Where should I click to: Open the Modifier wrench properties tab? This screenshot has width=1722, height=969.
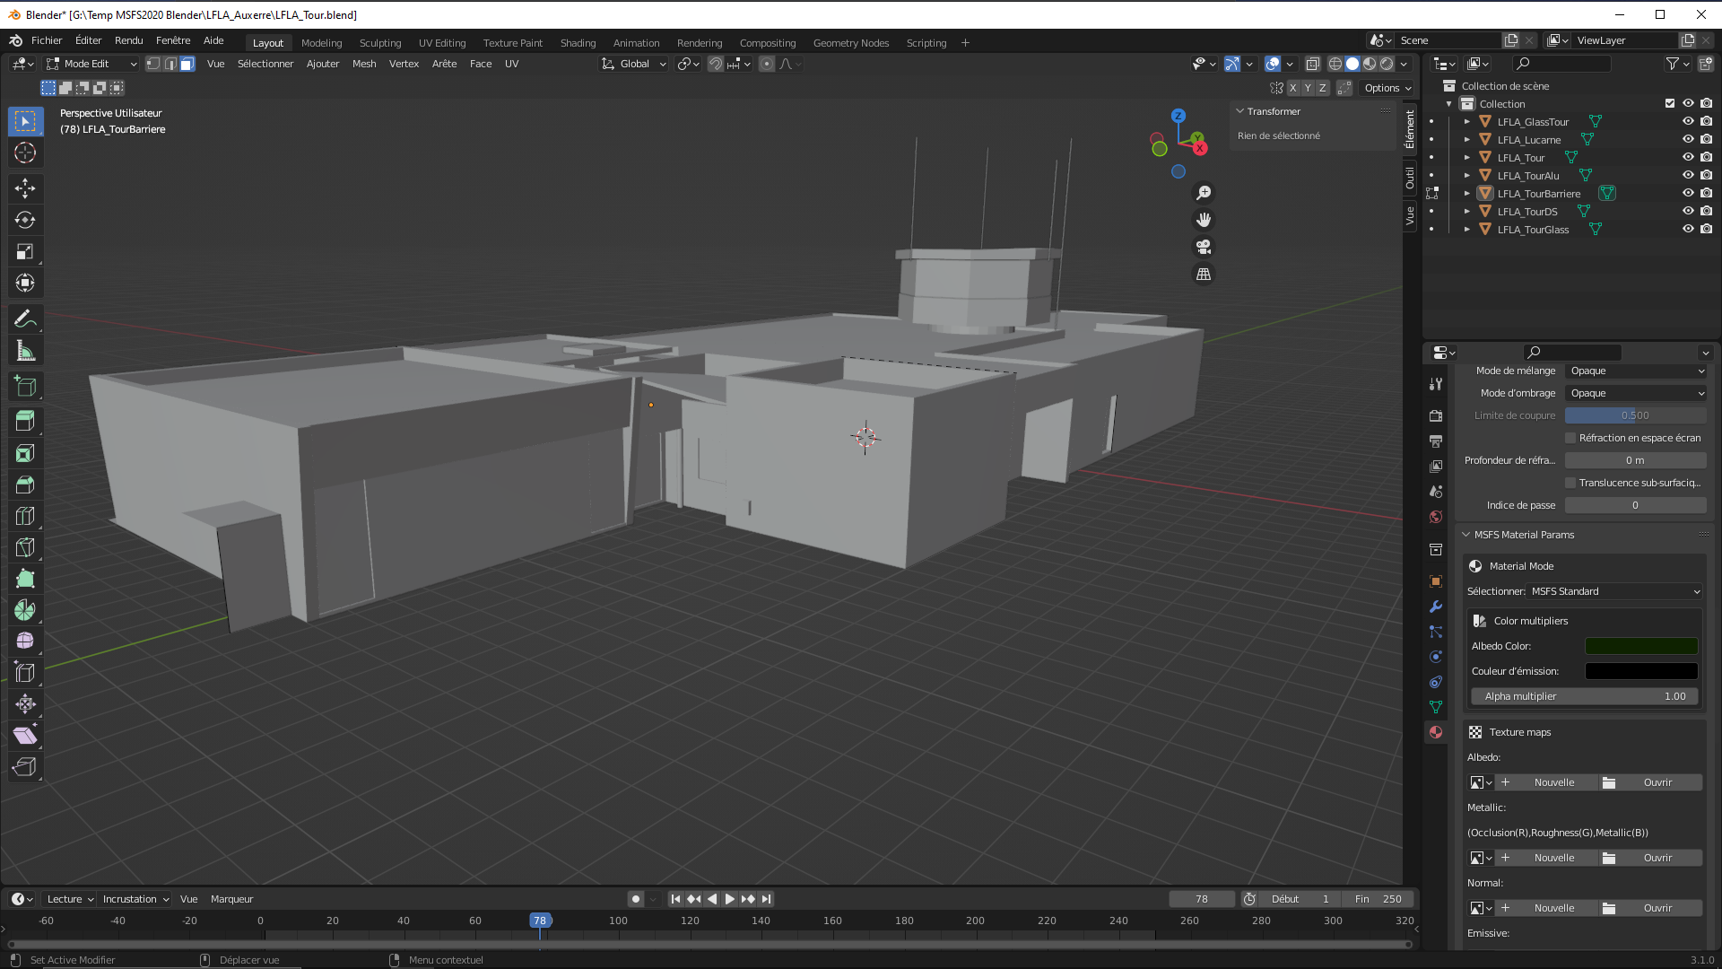[1436, 607]
